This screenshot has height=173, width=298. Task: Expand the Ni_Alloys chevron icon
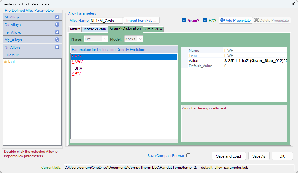[57, 47]
